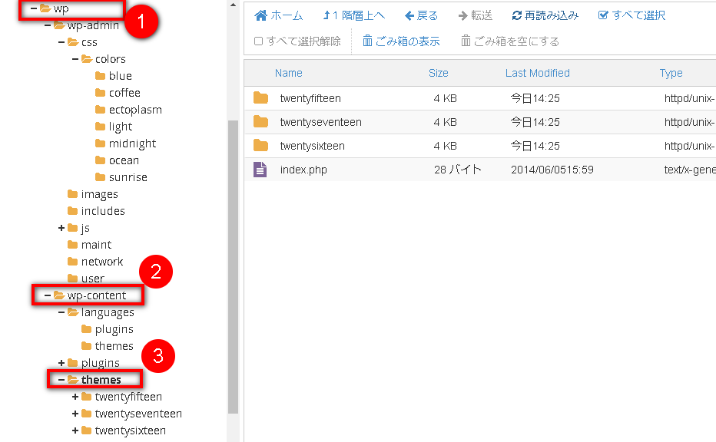
Task: Expand the js folder node
Action: pyautogui.click(x=61, y=228)
